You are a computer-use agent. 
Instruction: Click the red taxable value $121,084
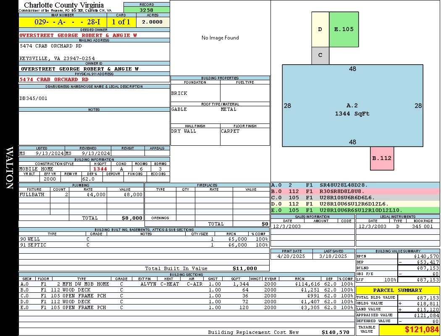point(421,329)
